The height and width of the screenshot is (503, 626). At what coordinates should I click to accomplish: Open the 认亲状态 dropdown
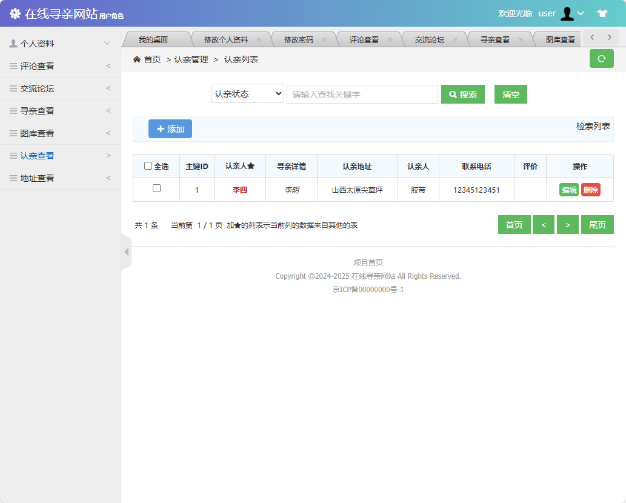[247, 93]
